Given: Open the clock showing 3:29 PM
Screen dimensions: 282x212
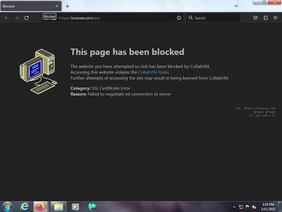Looking at the screenshot, I should click(268, 207).
